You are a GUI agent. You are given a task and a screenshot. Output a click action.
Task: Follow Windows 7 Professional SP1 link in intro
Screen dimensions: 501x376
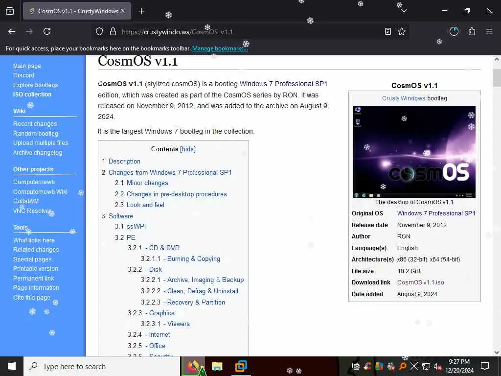click(283, 84)
